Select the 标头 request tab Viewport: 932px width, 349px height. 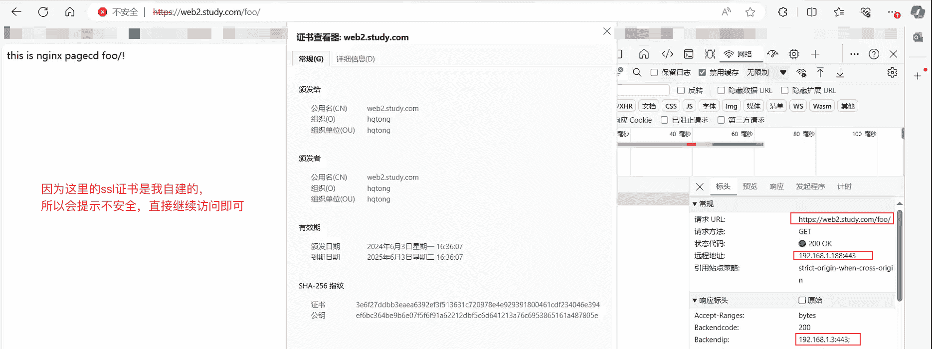(723, 186)
